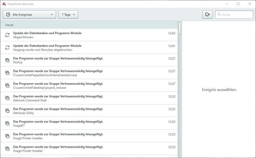Viewport: 256px width, 158px height.
Task: Expand the 7 Tage time range dropdown
Action: [x=68, y=14]
